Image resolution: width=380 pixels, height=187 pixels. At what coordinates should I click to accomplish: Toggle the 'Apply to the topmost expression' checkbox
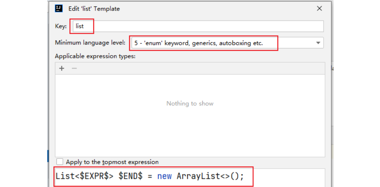60,162
